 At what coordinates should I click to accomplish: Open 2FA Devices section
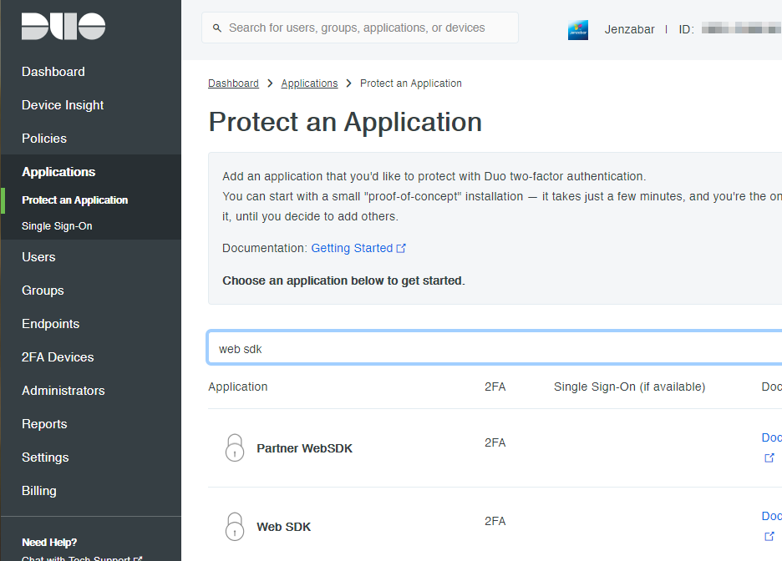coord(58,357)
